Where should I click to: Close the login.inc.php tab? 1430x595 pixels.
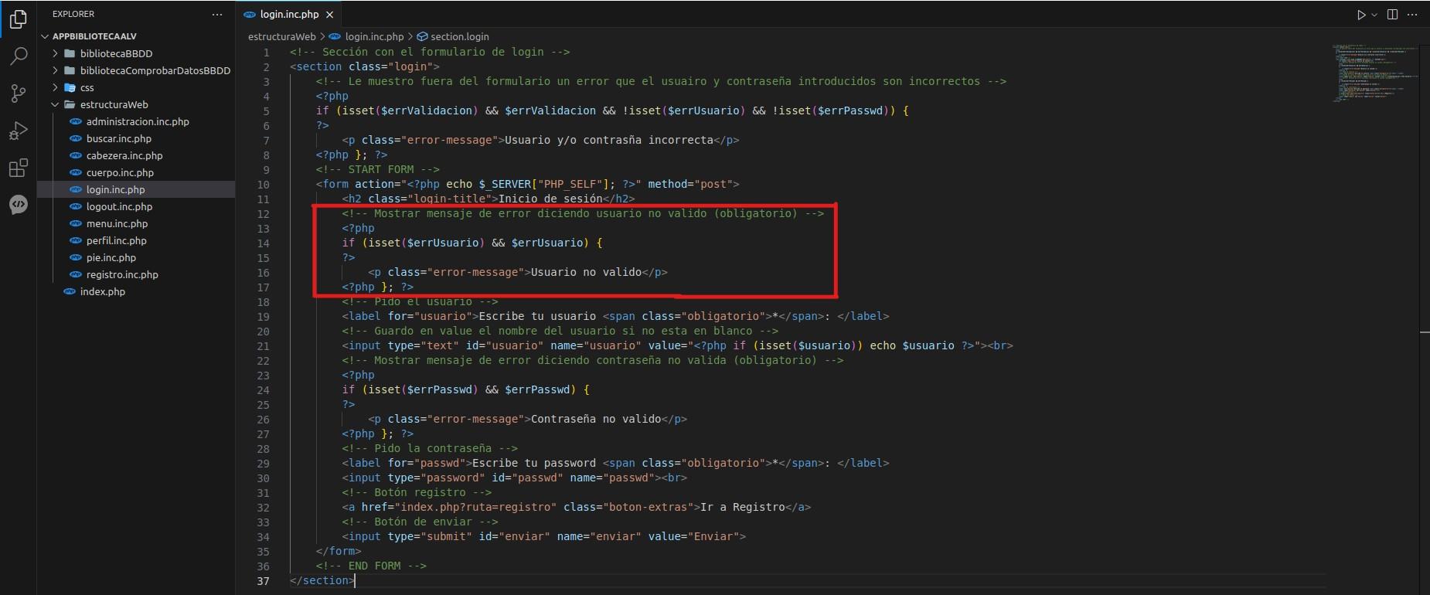[x=330, y=15]
